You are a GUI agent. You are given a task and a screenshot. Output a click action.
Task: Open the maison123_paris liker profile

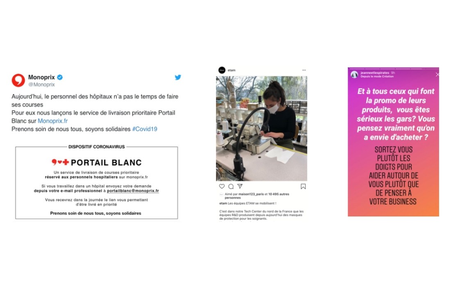251,194
